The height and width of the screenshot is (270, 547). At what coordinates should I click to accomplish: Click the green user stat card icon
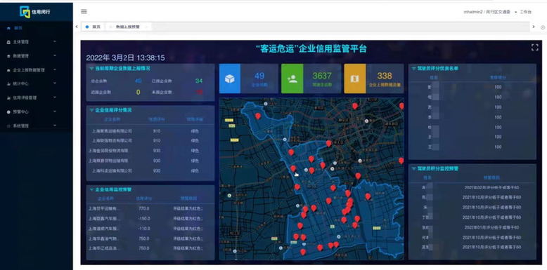pos(292,79)
